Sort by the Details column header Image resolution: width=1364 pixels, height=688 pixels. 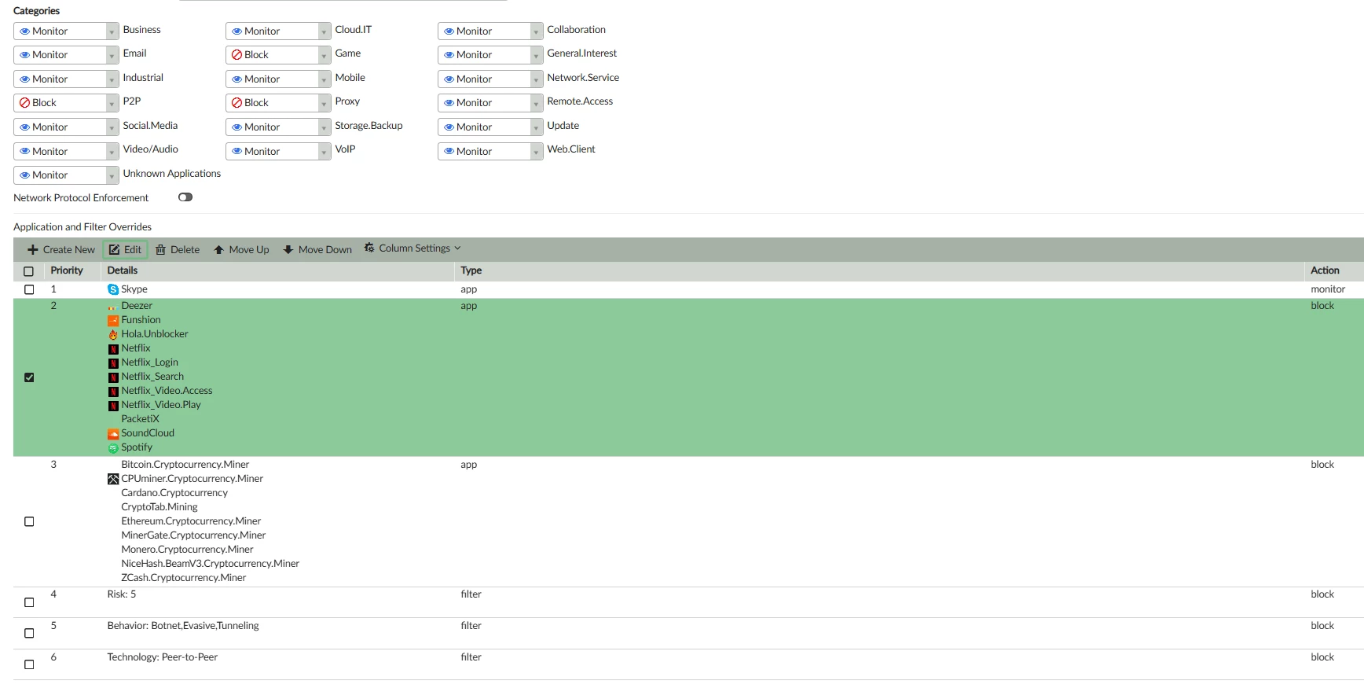[123, 270]
